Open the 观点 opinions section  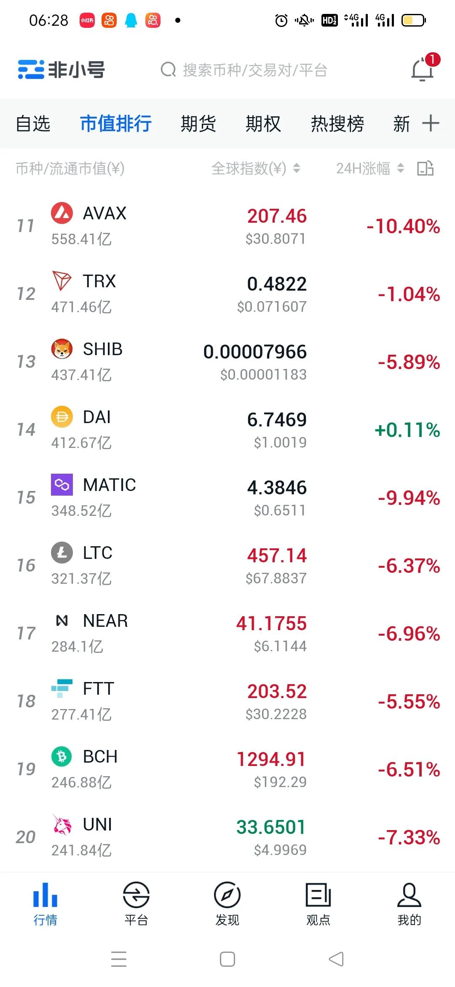click(318, 903)
